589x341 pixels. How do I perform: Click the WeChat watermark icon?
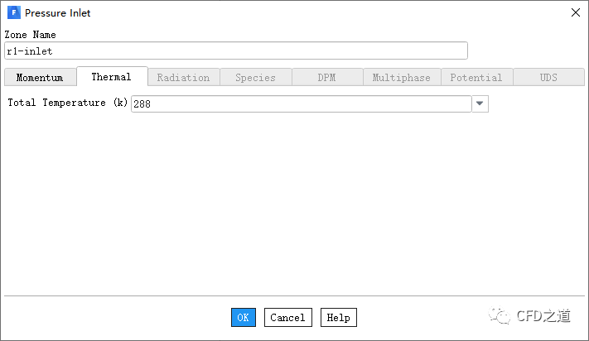pyautogui.click(x=499, y=315)
